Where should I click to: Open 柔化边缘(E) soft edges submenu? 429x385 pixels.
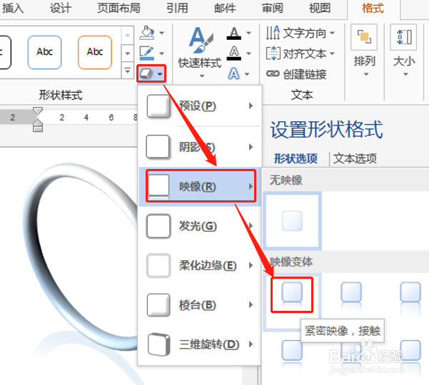[200, 265]
